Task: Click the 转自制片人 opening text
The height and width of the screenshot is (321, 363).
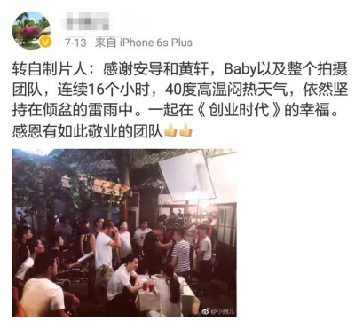Action: [50, 70]
